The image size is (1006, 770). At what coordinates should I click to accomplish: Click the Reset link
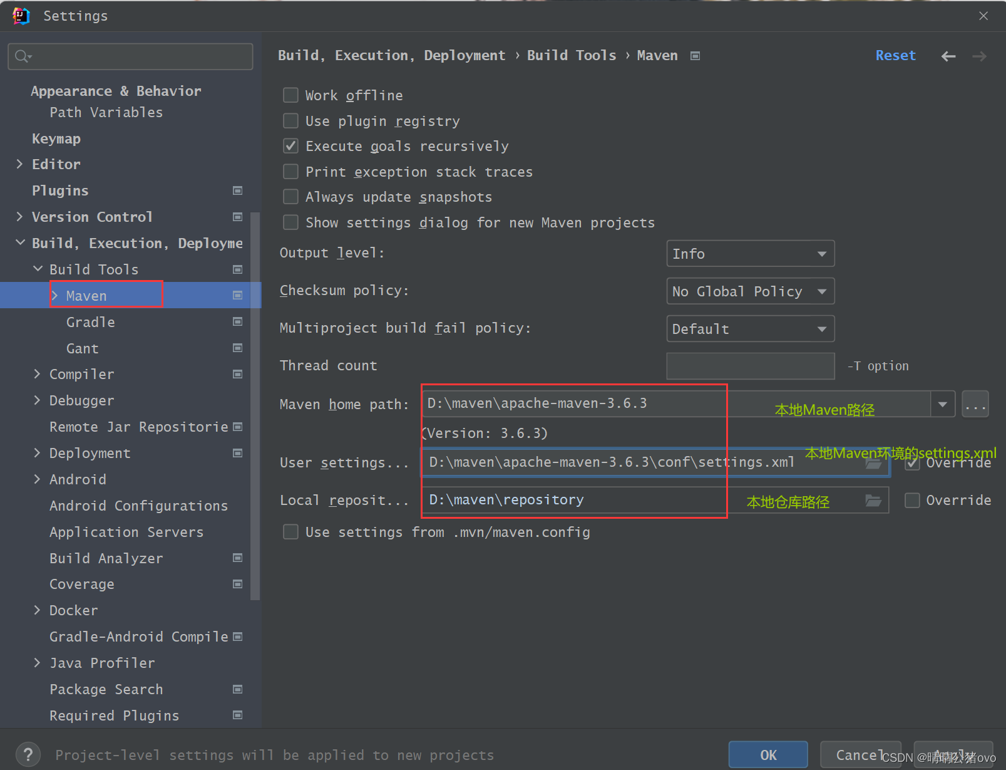(895, 56)
